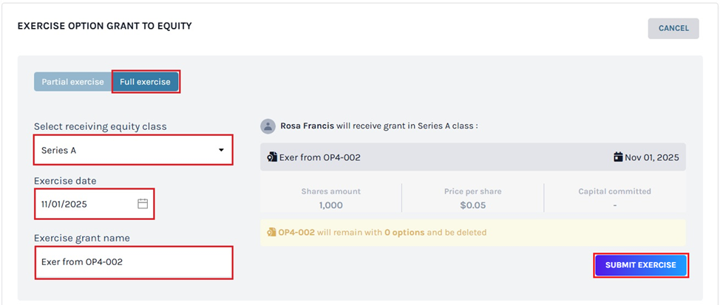Viewport: 720px width, 305px height.
Task: Click the grant icon beside Exer from OP4-002 summary
Action: click(x=272, y=157)
